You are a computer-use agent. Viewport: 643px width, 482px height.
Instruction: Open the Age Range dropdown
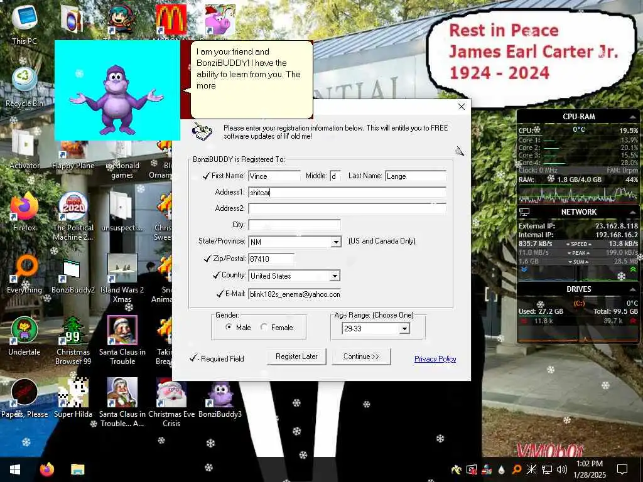click(404, 328)
